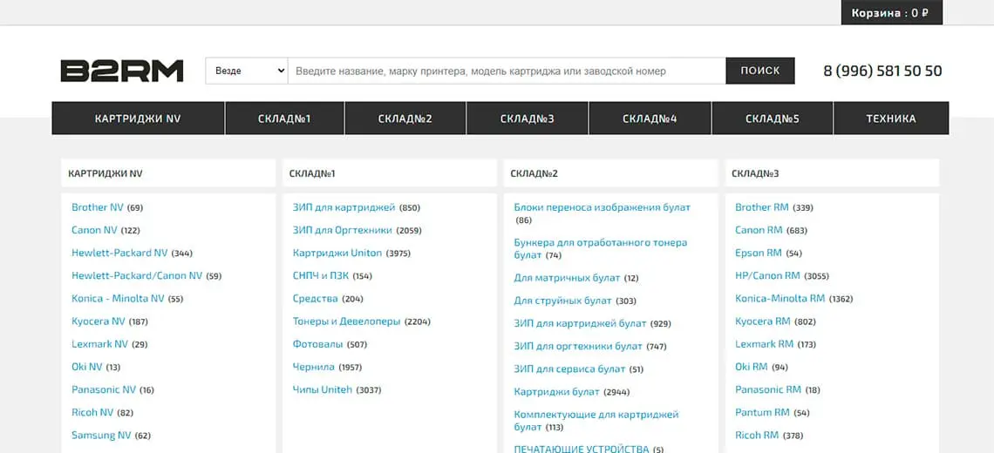This screenshot has width=994, height=453.
Task: Open Panasonic RM category link
Action: tap(768, 389)
